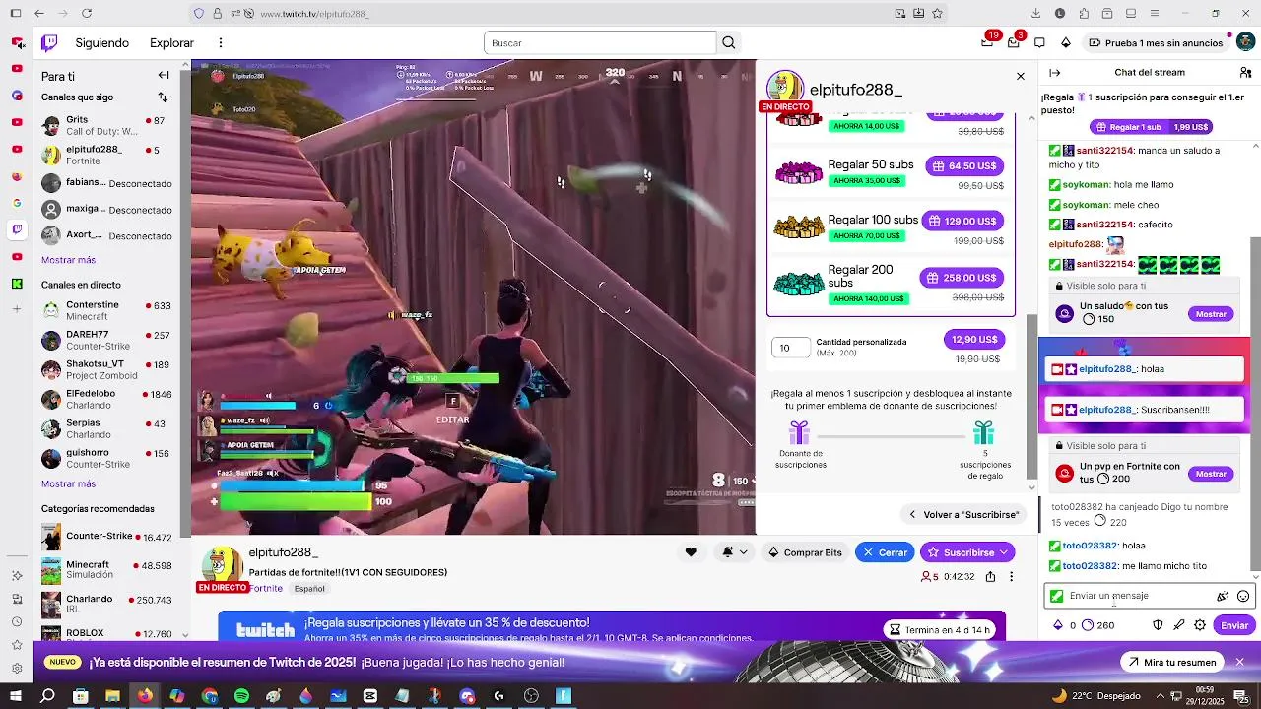Click Regalar 1 sub button in chat
Viewport: 1261px width, 709px height.
1150,127
